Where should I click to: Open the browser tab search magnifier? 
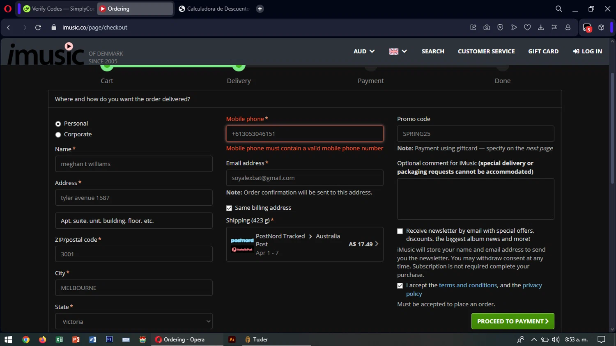click(x=559, y=9)
